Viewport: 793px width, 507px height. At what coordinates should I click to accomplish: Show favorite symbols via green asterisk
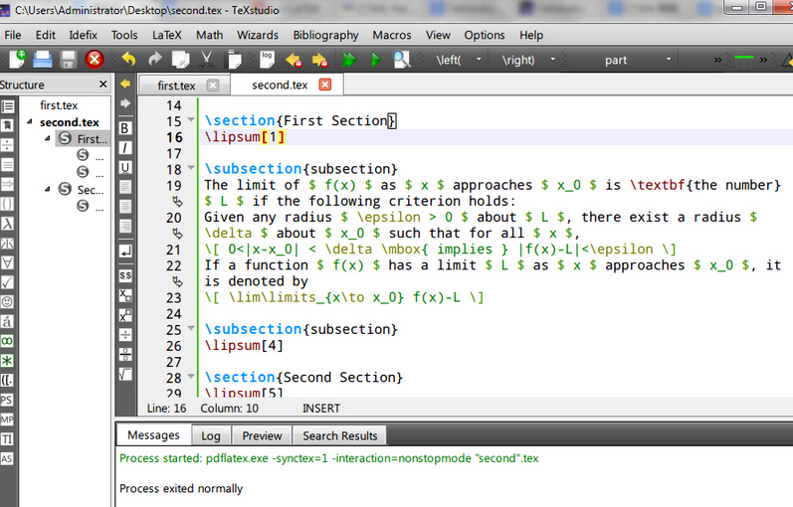pyautogui.click(x=7, y=361)
